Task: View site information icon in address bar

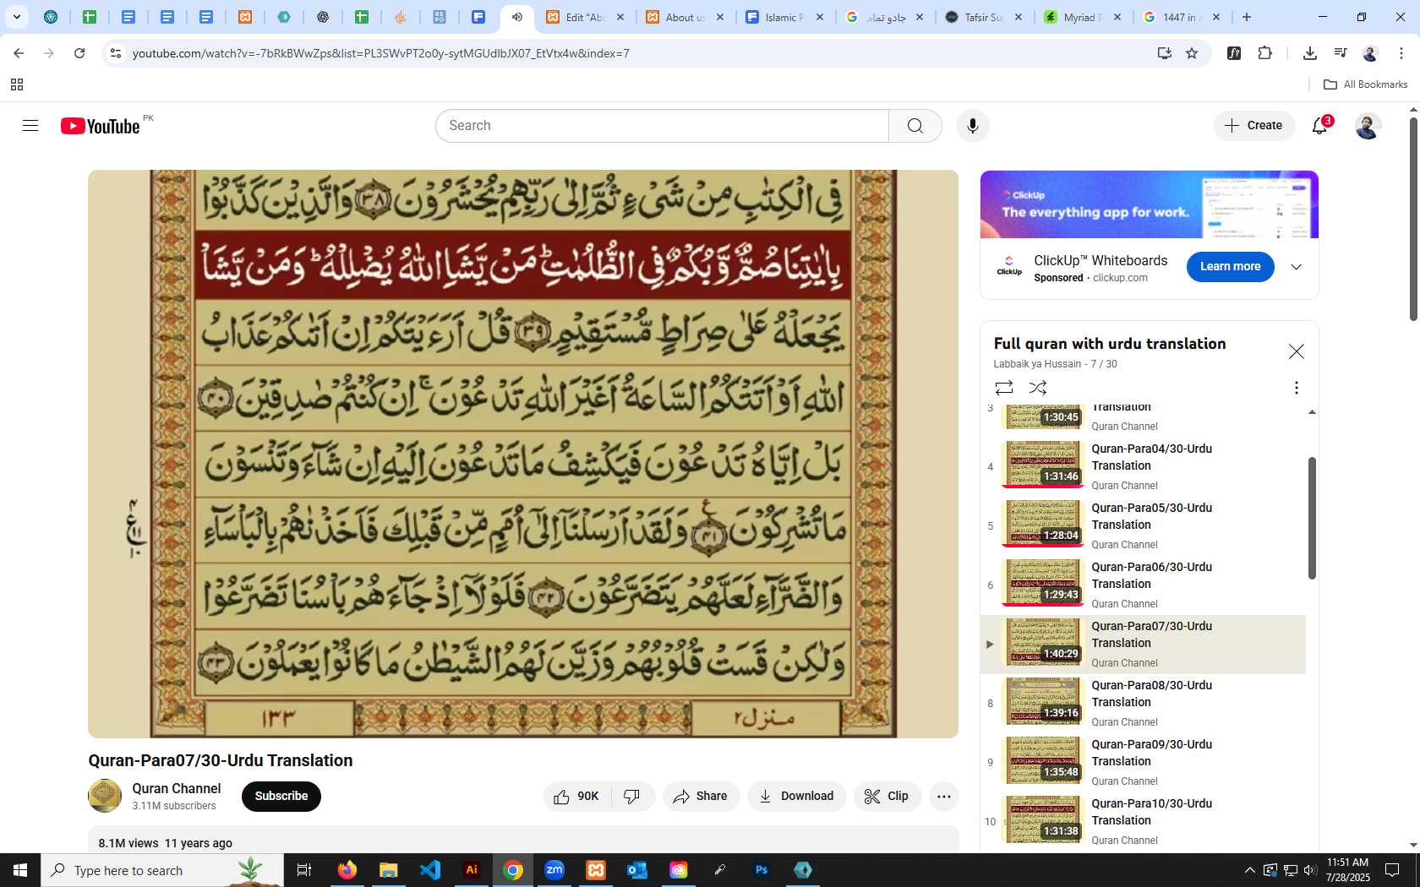Action: coord(116,53)
